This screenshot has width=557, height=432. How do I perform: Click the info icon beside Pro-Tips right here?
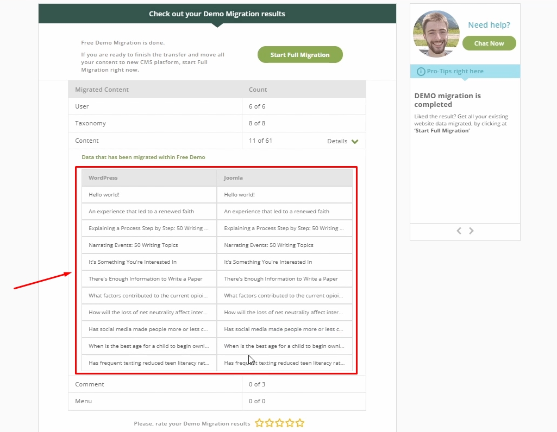[x=421, y=71]
